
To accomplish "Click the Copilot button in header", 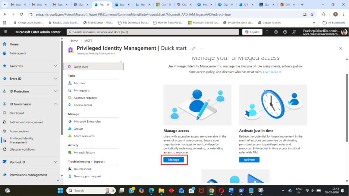I will click(252, 32).
